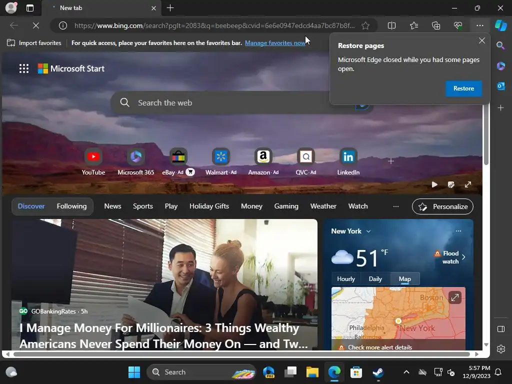Open the Collections icon

[x=436, y=25]
